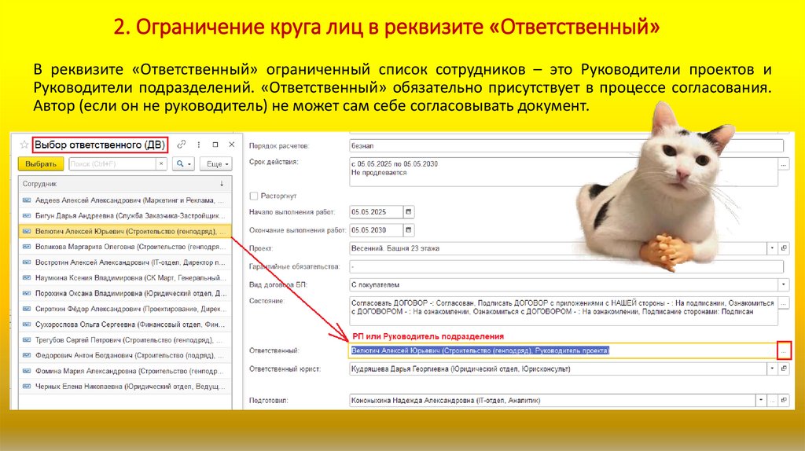
Task: Copy link to the Выбор ответственного form via chain icon
Action: point(182,145)
